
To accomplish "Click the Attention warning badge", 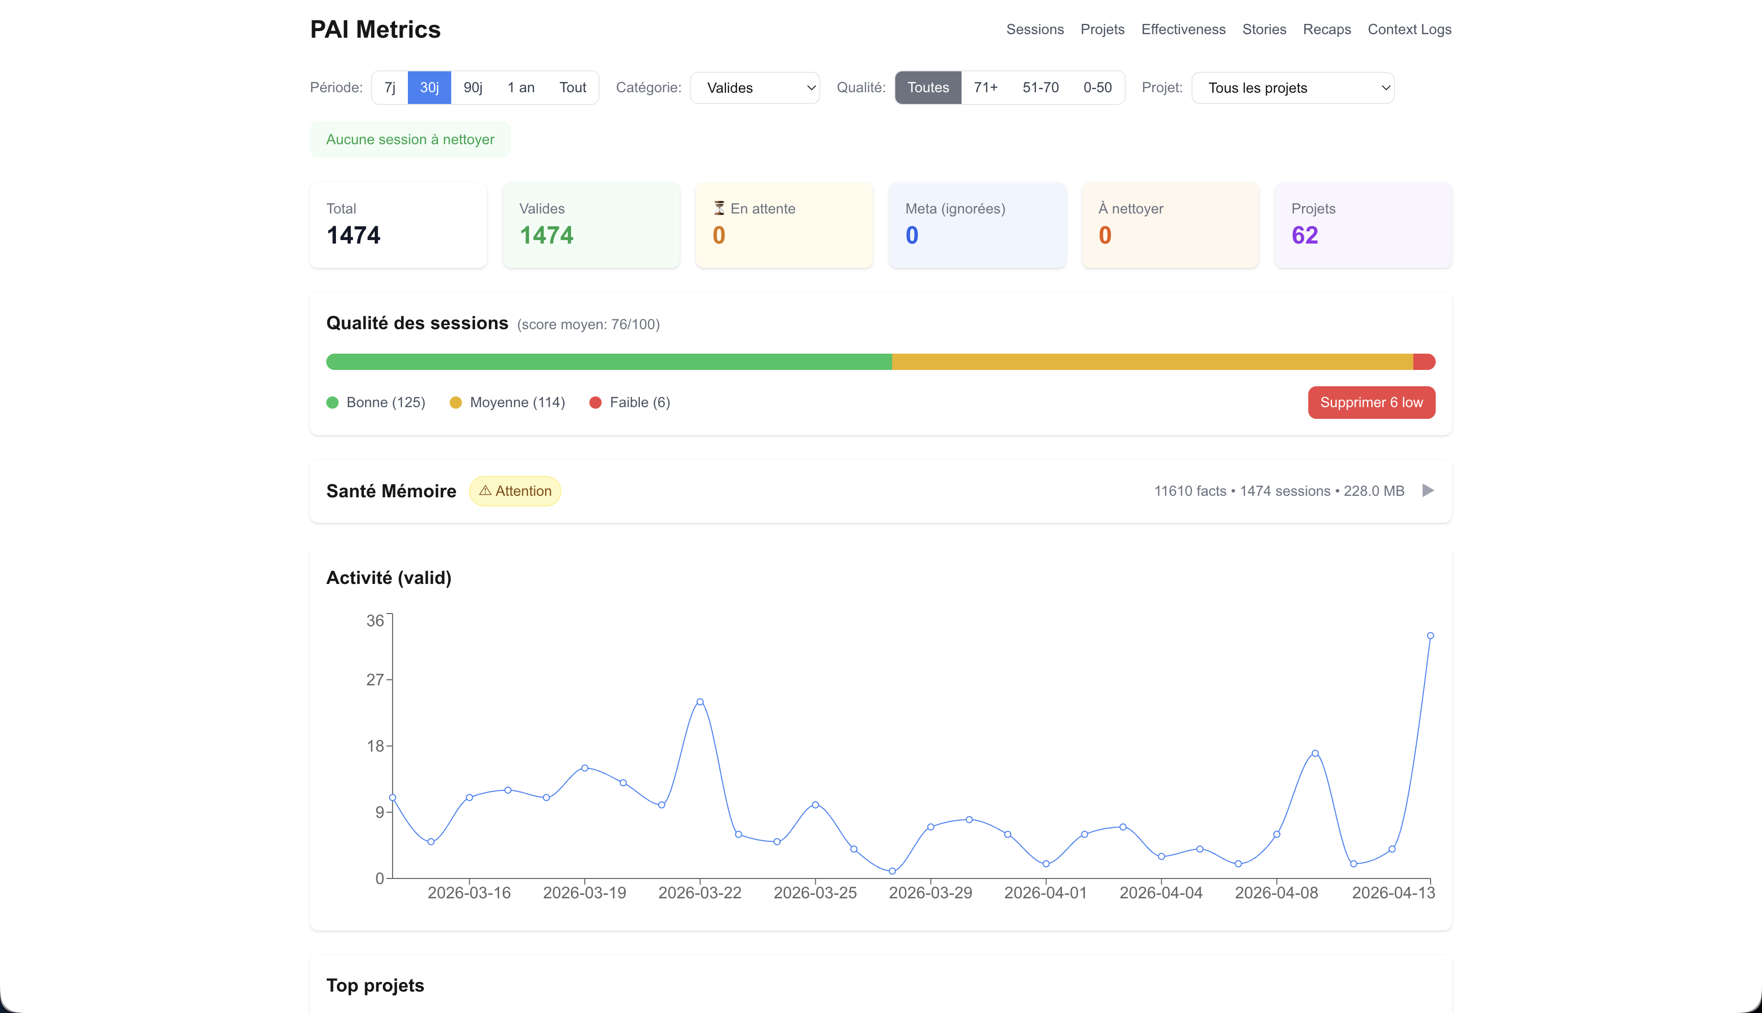I will [515, 491].
